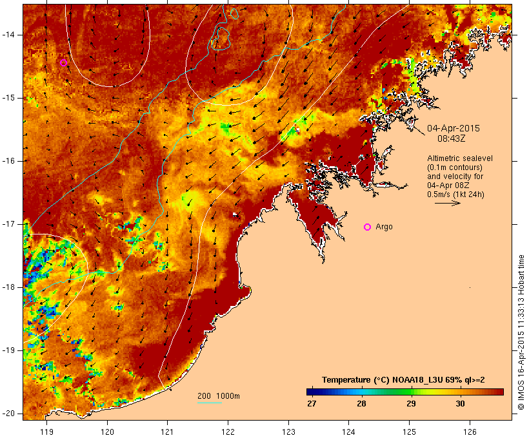The width and height of the screenshot is (529, 438).
Task: Click the 'and velocity for' text line
Action: (455, 176)
